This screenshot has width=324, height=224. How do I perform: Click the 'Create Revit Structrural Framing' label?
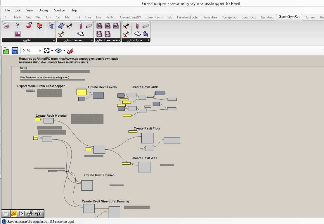(105, 201)
